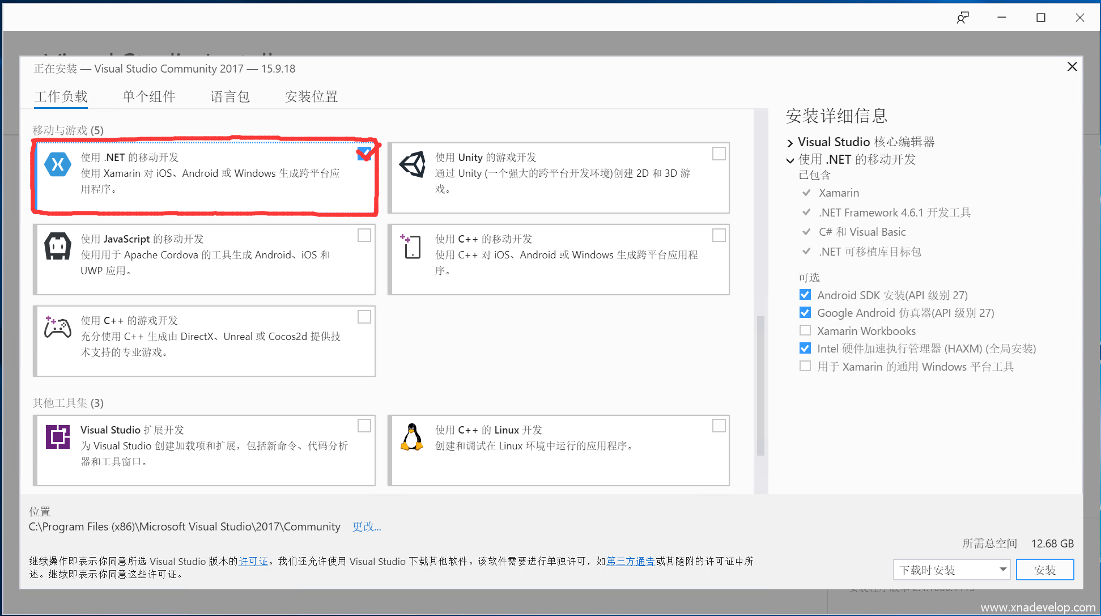This screenshot has width=1101, height=616.
Task: Click the Unity game development icon
Action: 412,165
